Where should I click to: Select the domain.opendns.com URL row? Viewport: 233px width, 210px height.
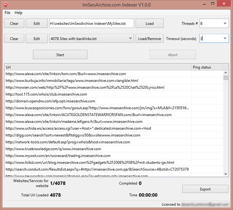(x=114, y=101)
